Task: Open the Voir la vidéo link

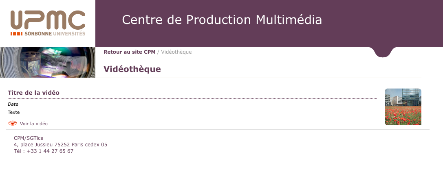Action: (x=33, y=124)
